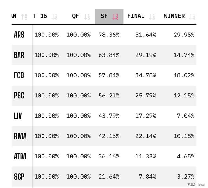The height and width of the screenshot is (188, 208).
Task: Click the SCP team name
Action: click(19, 177)
